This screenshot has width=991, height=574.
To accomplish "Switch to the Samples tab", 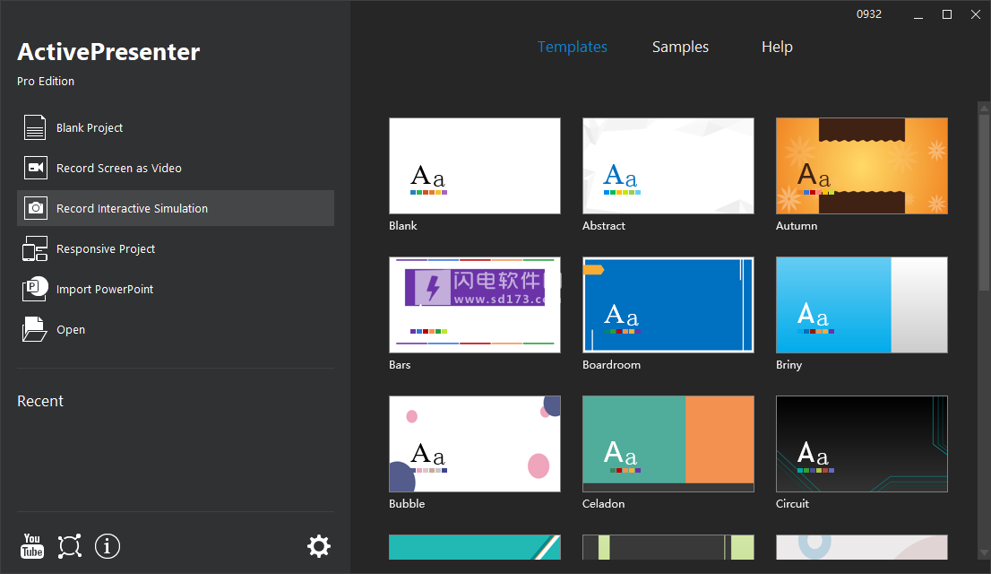I will 680,47.
